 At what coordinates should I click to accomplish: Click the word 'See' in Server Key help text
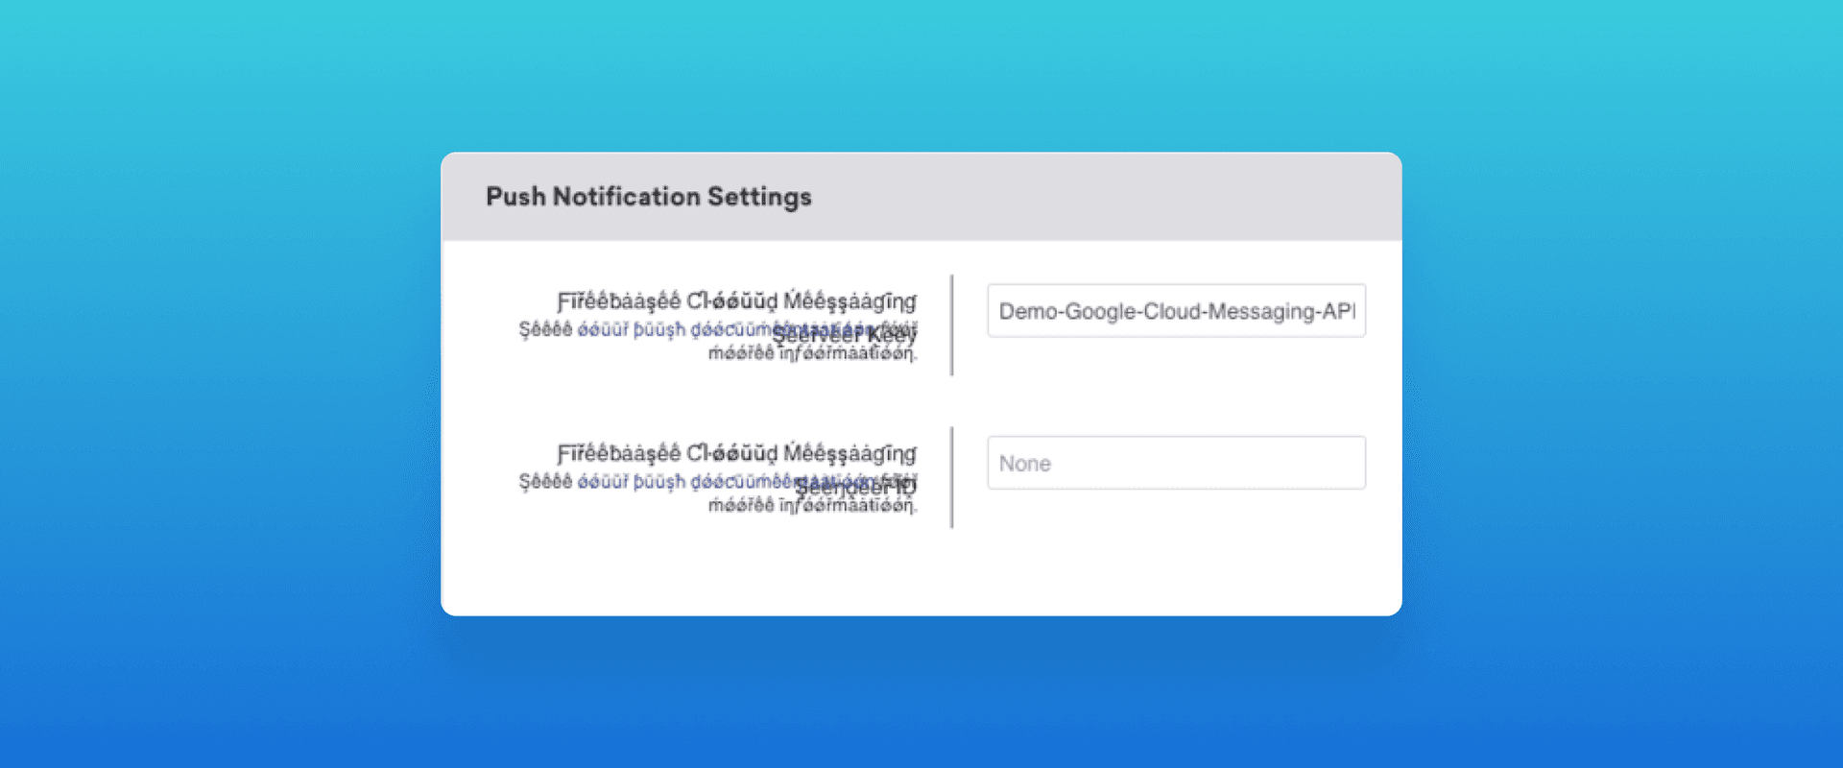(x=545, y=329)
